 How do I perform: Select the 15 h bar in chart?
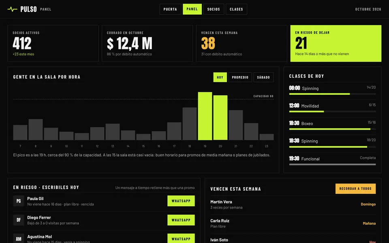[x=143, y=137]
